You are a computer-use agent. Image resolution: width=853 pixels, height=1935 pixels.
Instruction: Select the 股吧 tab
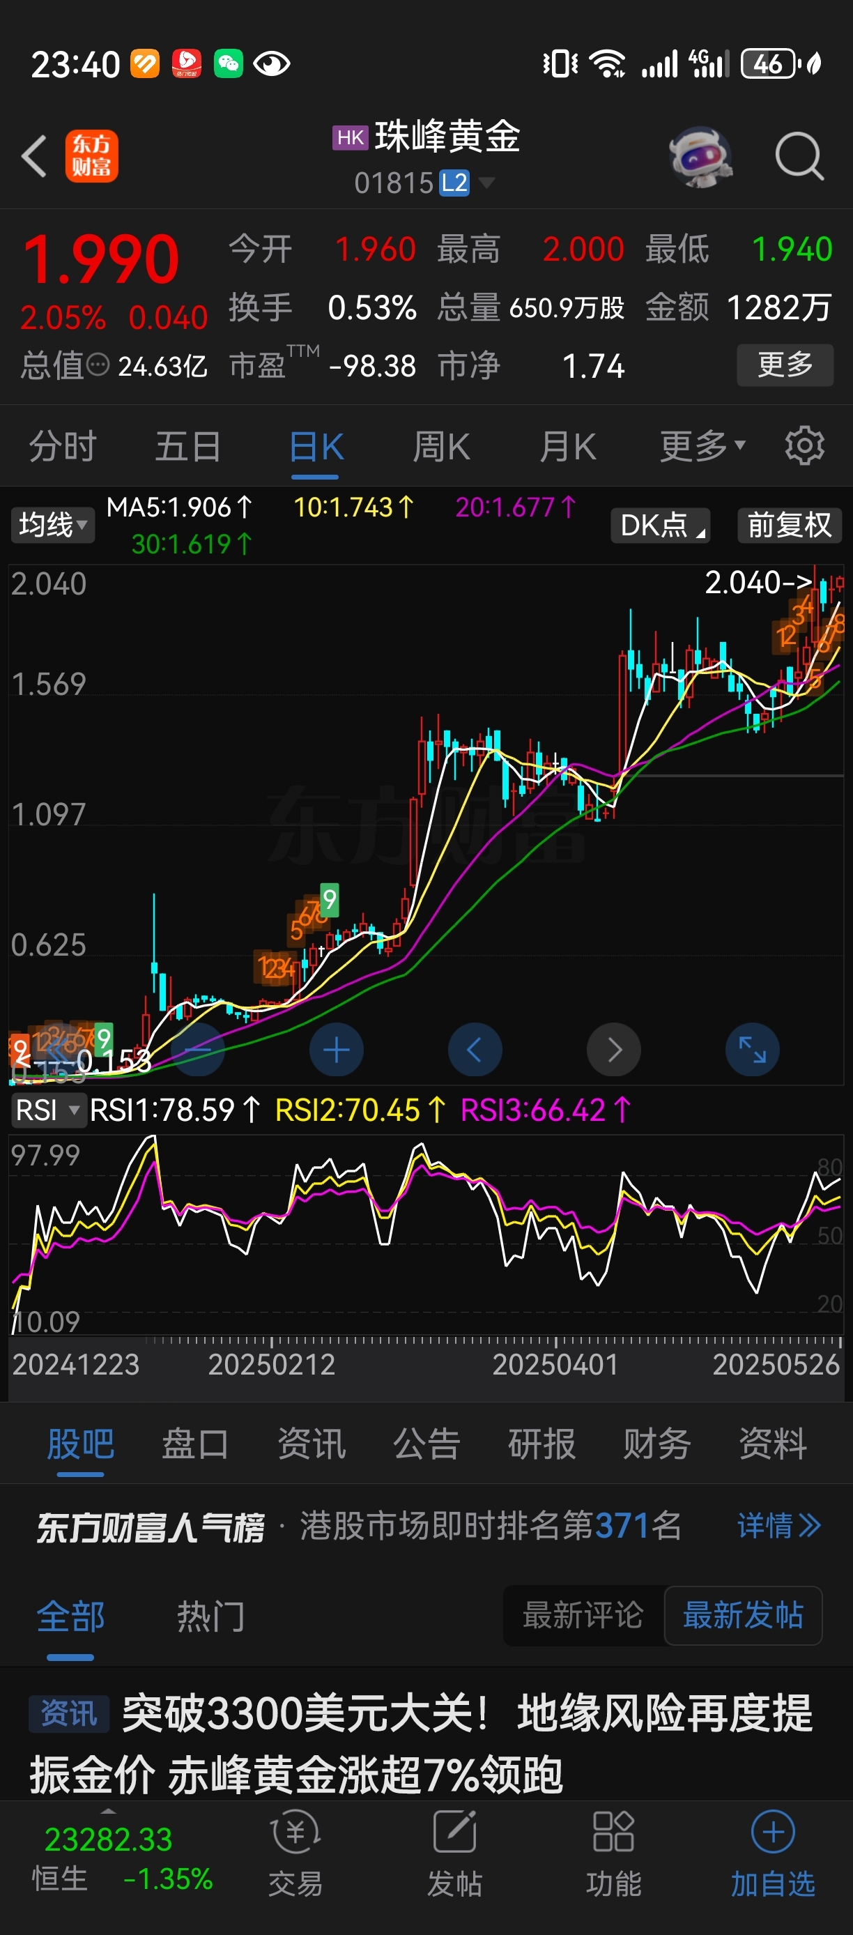80,1444
